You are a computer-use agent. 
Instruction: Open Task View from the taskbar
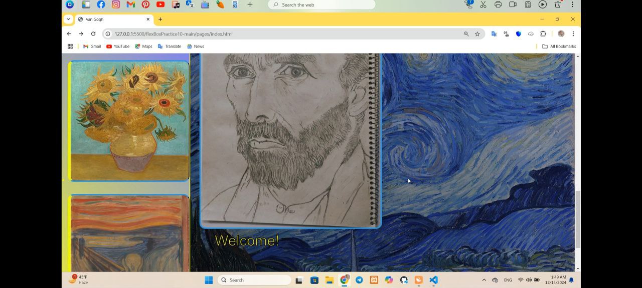[299, 280]
